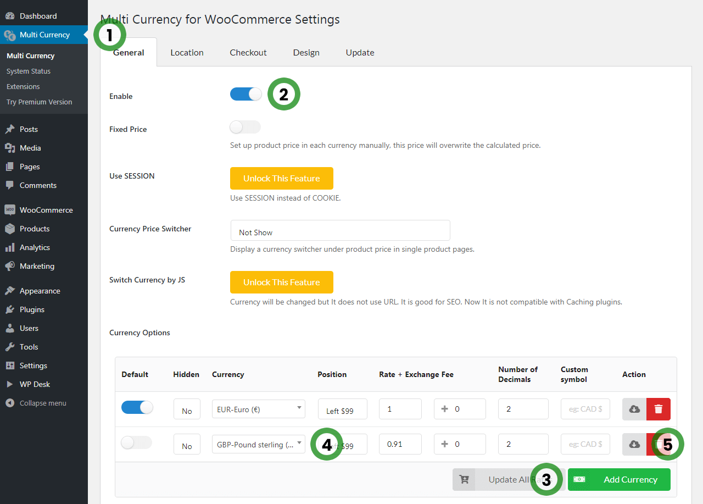This screenshot has height=504, width=703.
Task: Click the Collapse menu arrow icon
Action: (x=10, y=403)
